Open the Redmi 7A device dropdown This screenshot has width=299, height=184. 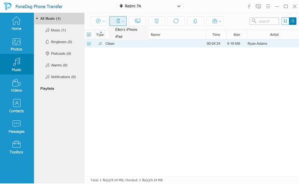click(150, 6)
